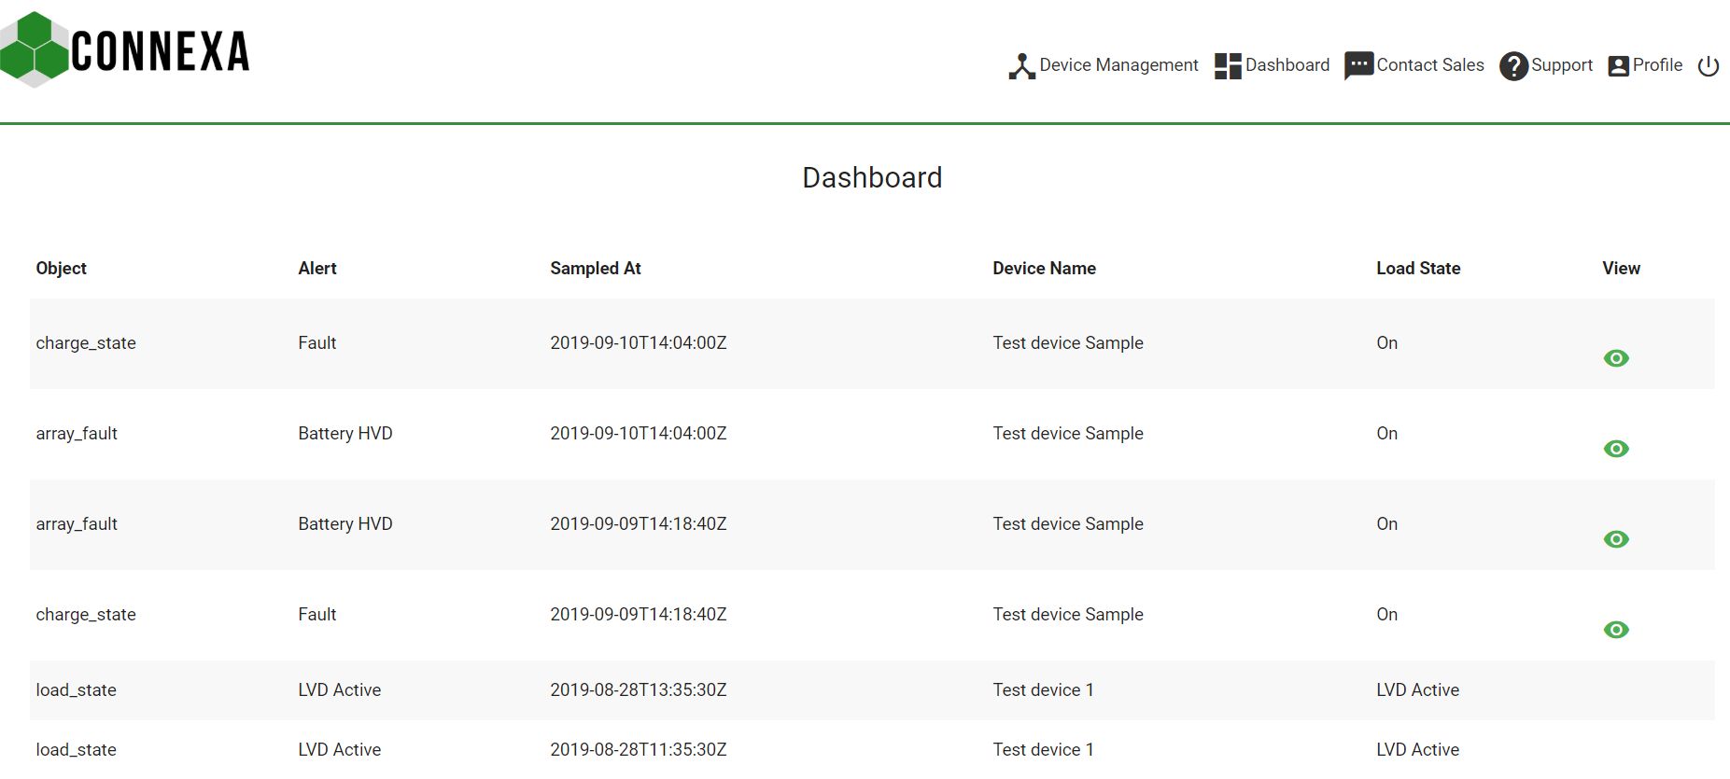Viewport: 1730px width, 779px height.
Task: Open Contact Sales nav link
Action: click(x=1430, y=65)
